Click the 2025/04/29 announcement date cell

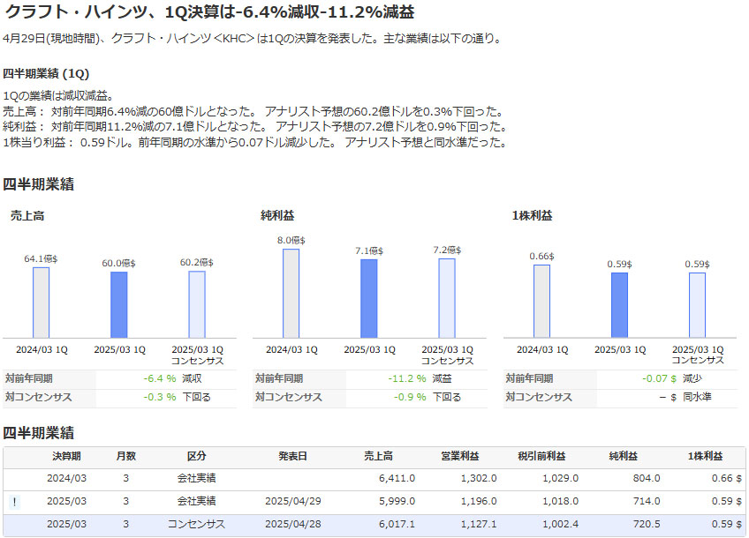click(x=292, y=501)
